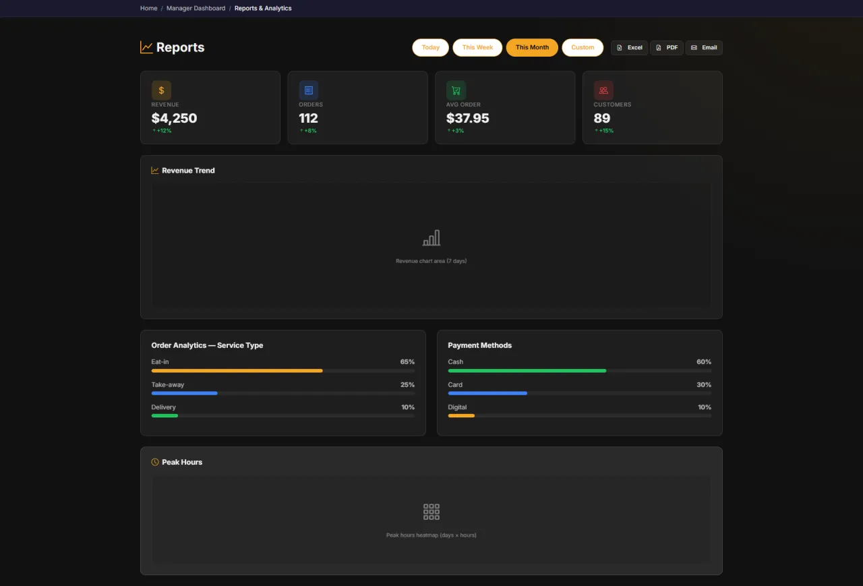
Task: Click the +15% customers change
Action: (x=604, y=131)
